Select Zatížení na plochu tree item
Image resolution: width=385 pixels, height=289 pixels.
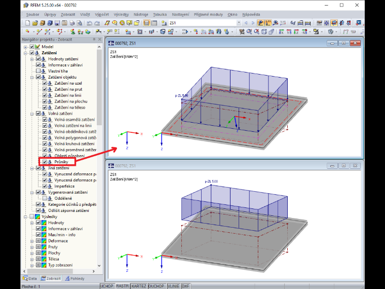coord(71,101)
